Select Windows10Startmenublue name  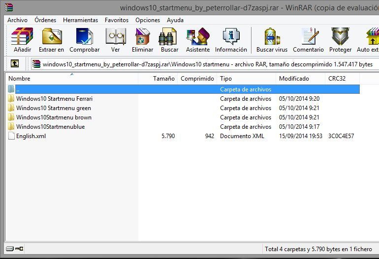pos(51,127)
